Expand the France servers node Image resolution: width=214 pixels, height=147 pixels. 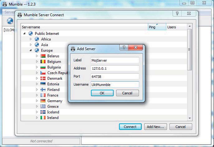[37, 95]
